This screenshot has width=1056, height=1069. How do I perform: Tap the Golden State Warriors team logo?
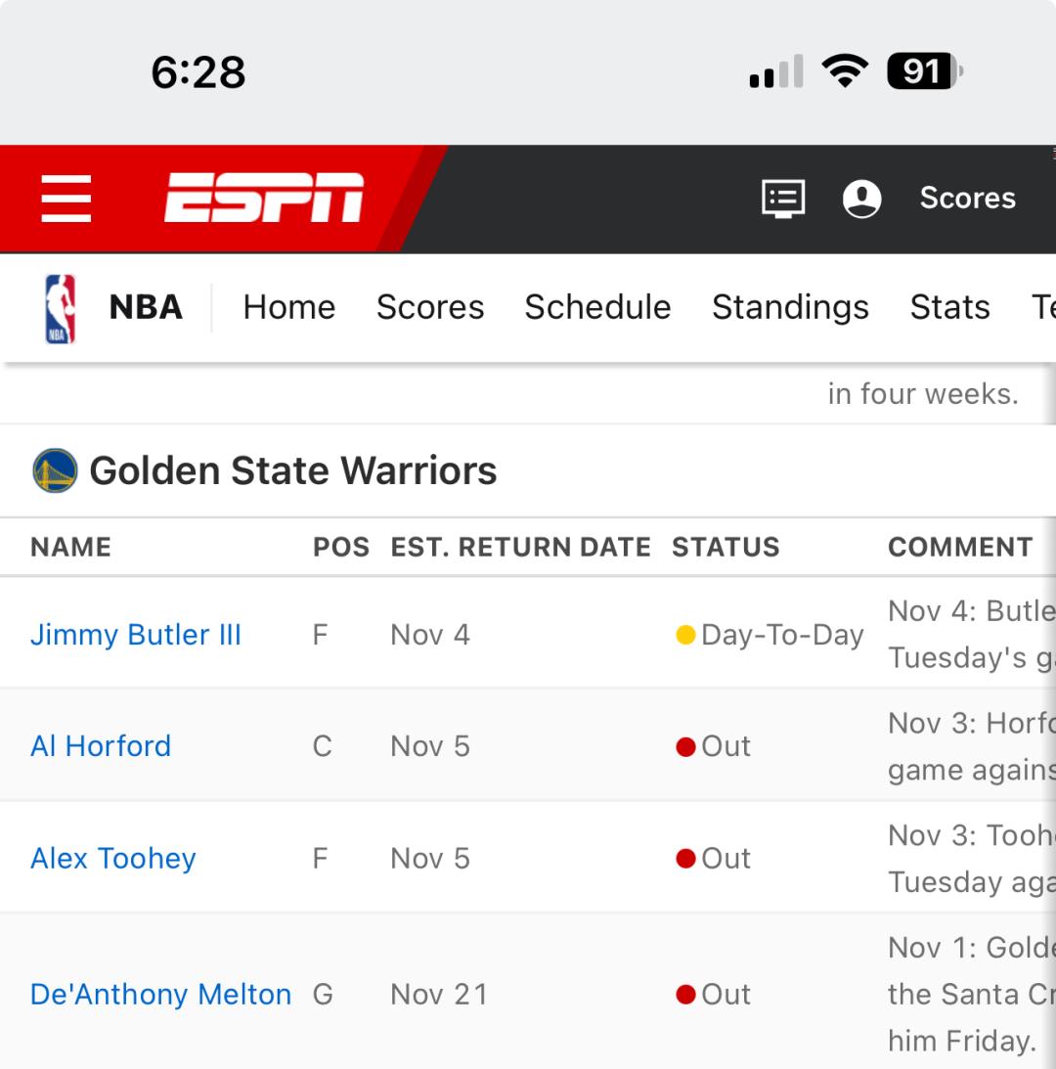55,470
